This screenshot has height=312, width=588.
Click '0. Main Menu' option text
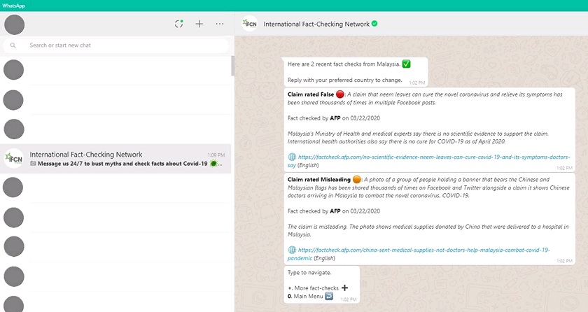[305, 296]
